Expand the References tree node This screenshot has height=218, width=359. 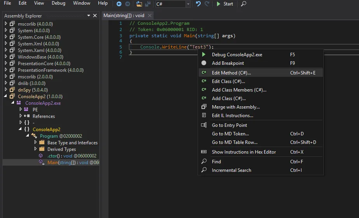coord(21,116)
